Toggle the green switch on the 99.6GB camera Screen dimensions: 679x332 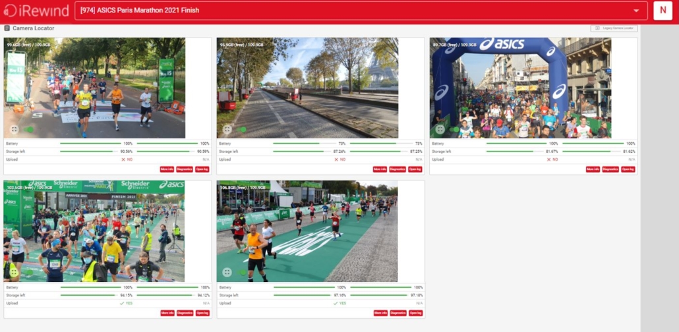(28, 129)
